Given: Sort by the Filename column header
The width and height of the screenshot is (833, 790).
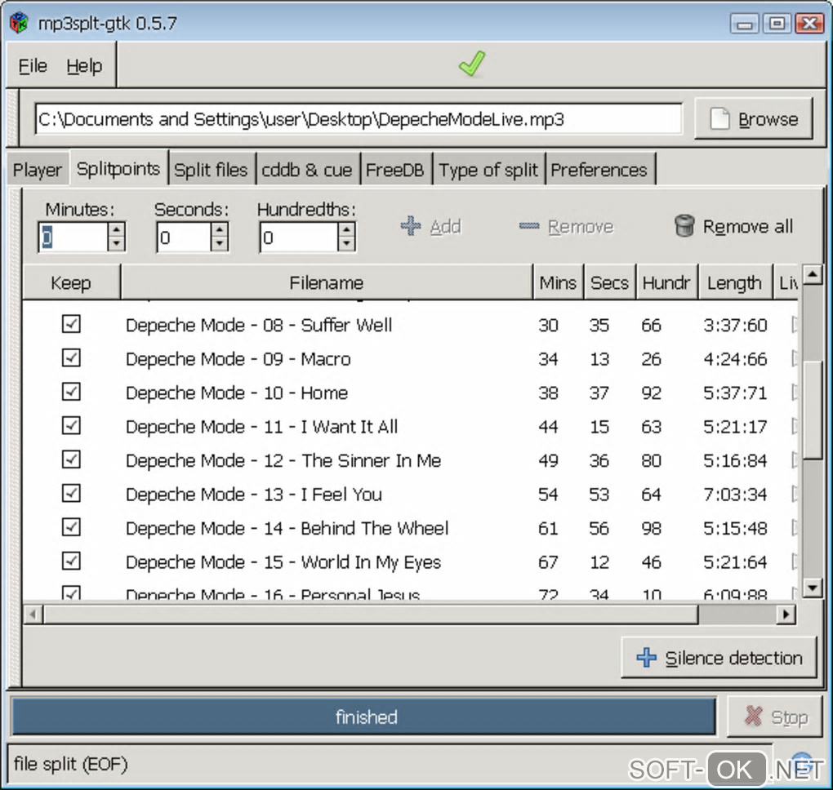Looking at the screenshot, I should tap(326, 282).
